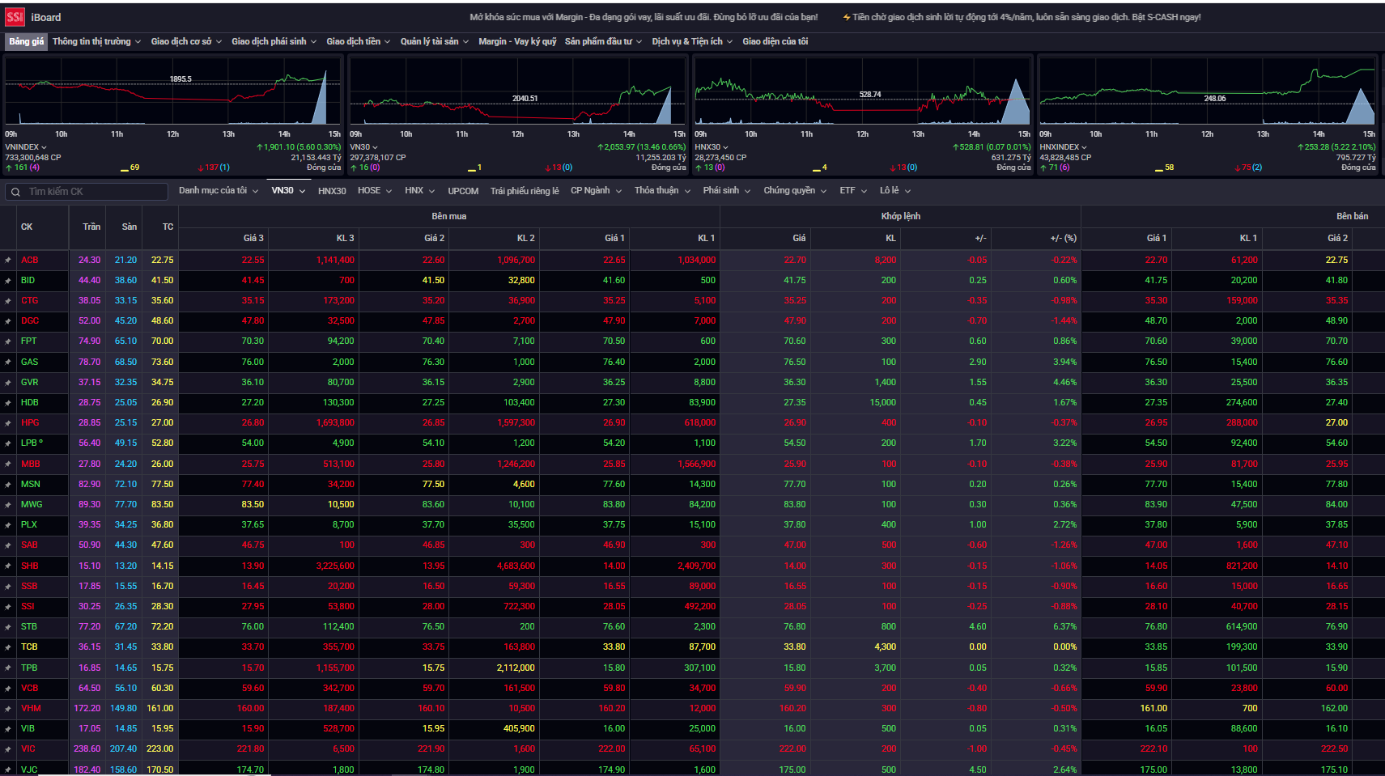Open the HNXINDEX chart index selector
Screen dimensions: 1385x776
pos(1063,147)
